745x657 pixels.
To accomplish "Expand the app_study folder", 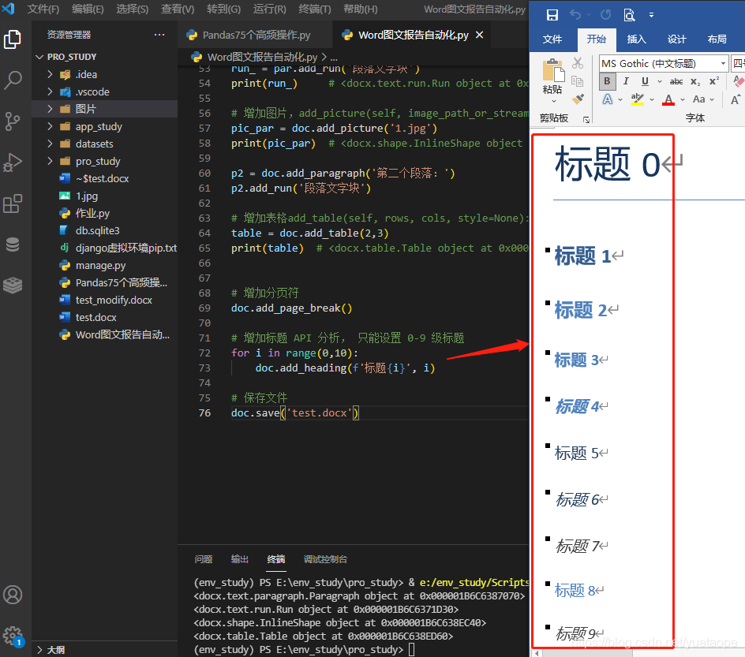I will click(50, 126).
